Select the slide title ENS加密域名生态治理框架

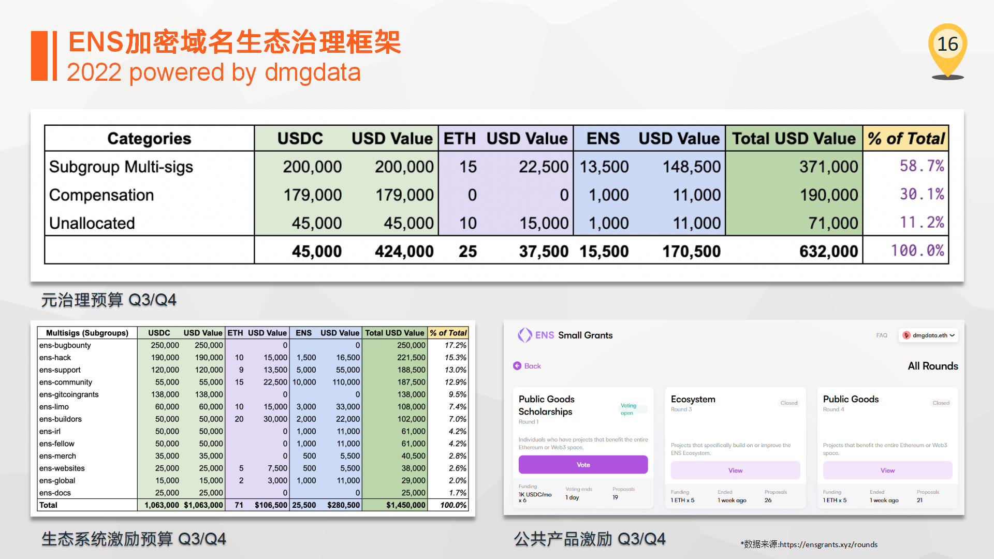[x=235, y=42]
